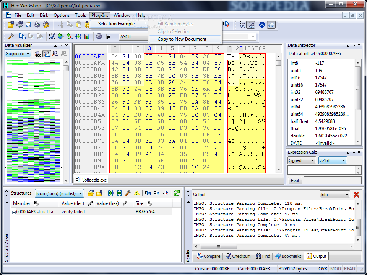Click the Save disk icon in toolbar
This screenshot has width=367, height=275.
pyautogui.click(x=28, y=25)
